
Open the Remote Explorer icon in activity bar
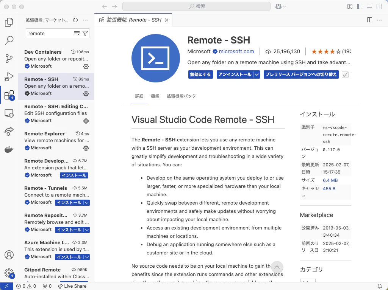coord(9,113)
